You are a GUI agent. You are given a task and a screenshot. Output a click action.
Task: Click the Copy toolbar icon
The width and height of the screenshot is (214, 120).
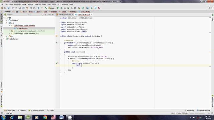coord(23,8)
